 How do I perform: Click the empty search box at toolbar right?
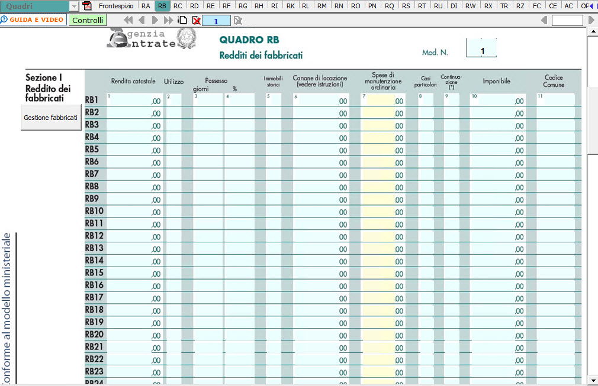click(x=567, y=21)
